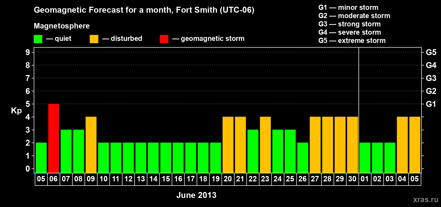Click the 'G2 — moderate storm' legend text
The height and width of the screenshot is (207, 441).
(x=354, y=16)
